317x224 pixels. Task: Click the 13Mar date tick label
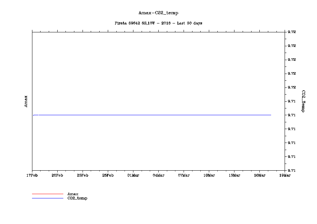(x=234, y=175)
